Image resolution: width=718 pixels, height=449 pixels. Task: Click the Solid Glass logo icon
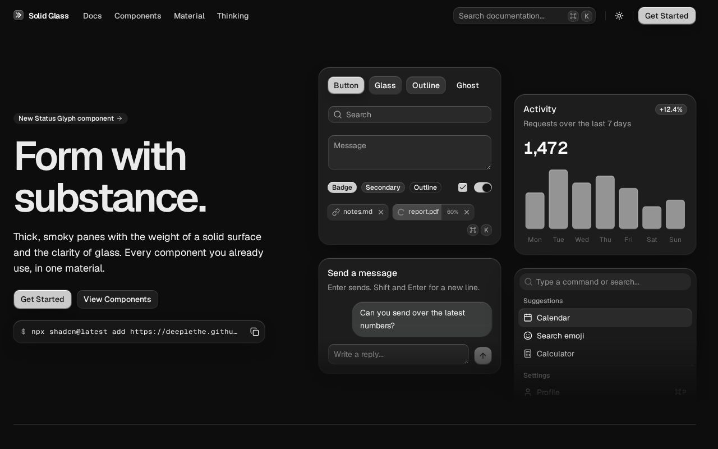click(19, 15)
